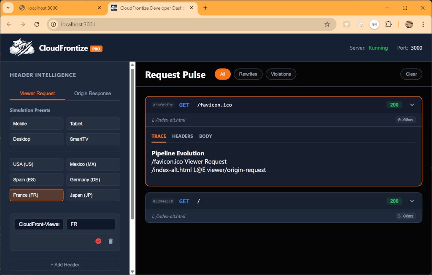Viewport: 432px width, 275px height.
Task: Delete the CloudFront-Viewer header using the trash icon
Action: (111, 241)
